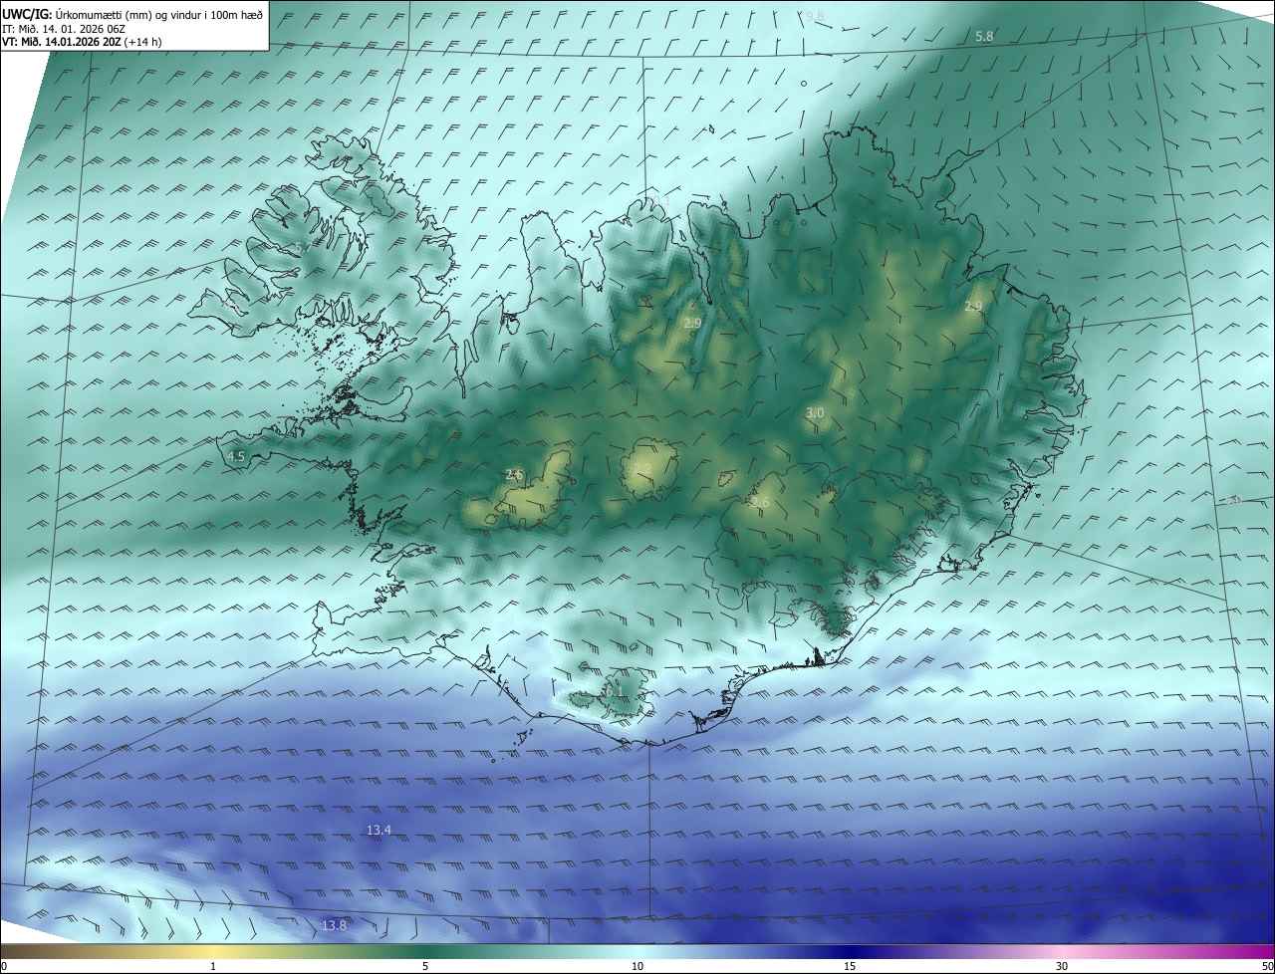1275x974 pixels.
Task: Click the colour scale tick label 30
Action: tap(1062, 966)
